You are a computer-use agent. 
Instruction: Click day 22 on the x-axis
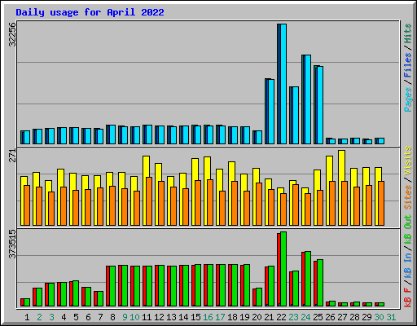(x=281, y=317)
